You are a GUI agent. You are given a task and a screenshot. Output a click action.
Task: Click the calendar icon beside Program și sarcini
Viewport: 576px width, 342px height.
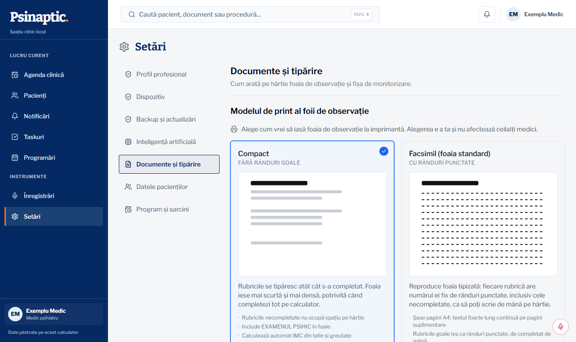(x=128, y=209)
